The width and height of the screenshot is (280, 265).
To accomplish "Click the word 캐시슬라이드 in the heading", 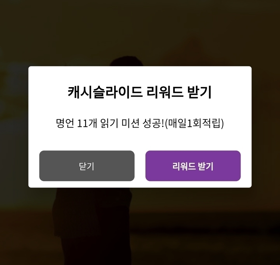I will click(105, 92).
